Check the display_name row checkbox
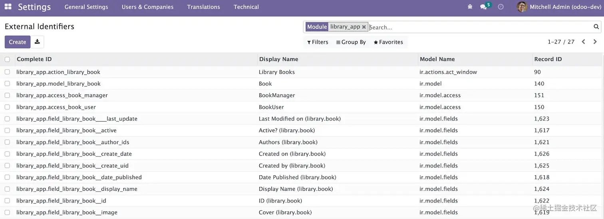Screen dimensions: 604x219 [x=7, y=189]
